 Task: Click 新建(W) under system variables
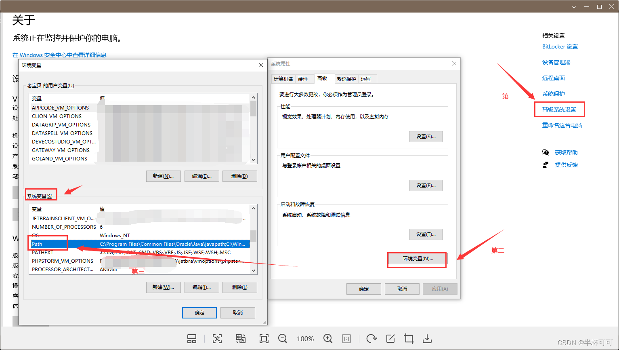(163, 287)
